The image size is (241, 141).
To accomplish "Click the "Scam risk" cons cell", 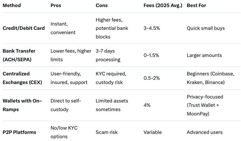I will coord(107,132).
